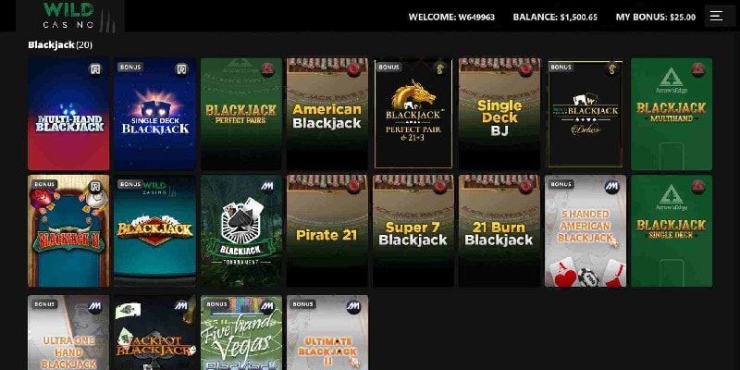Open the hamburger menu icon
This screenshot has height=370, width=740.
tap(716, 16)
